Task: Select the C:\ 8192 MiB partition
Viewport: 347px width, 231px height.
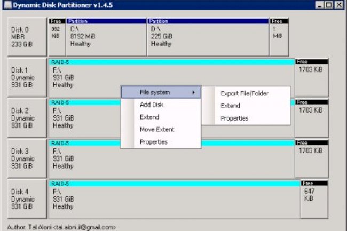Action: [x=106, y=38]
